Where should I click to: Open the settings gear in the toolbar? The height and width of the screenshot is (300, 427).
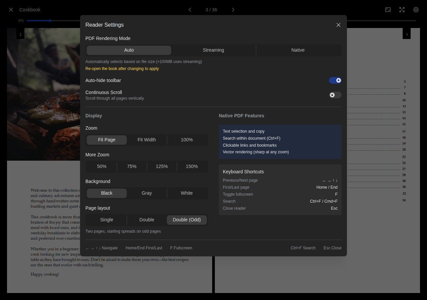coord(416,10)
